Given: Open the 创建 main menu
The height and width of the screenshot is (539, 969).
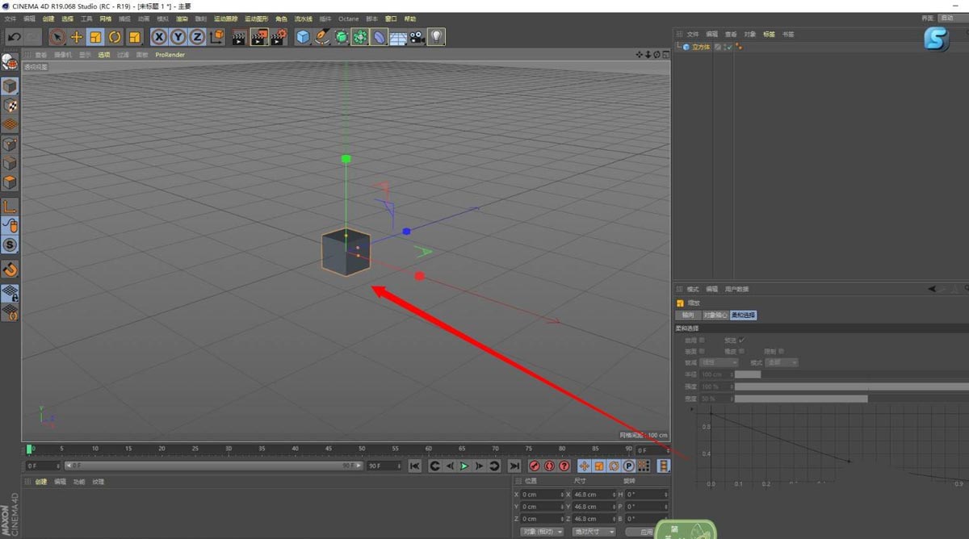Looking at the screenshot, I should (x=48, y=19).
